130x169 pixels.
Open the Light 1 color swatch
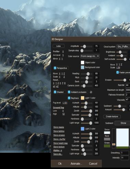tap(82, 98)
